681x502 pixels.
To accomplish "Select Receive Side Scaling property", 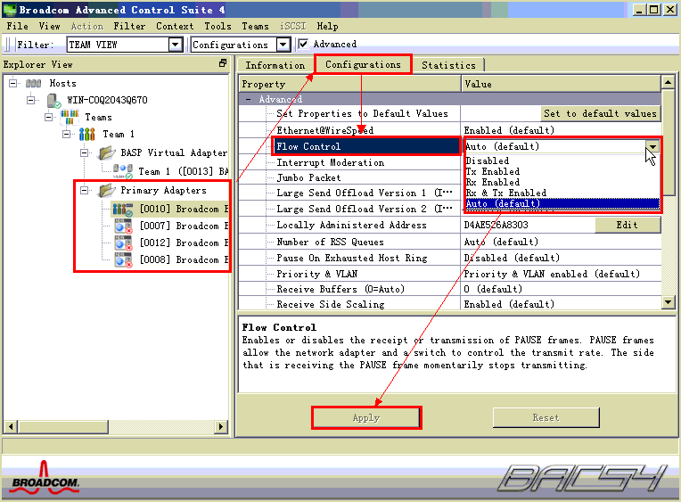I will point(331,304).
